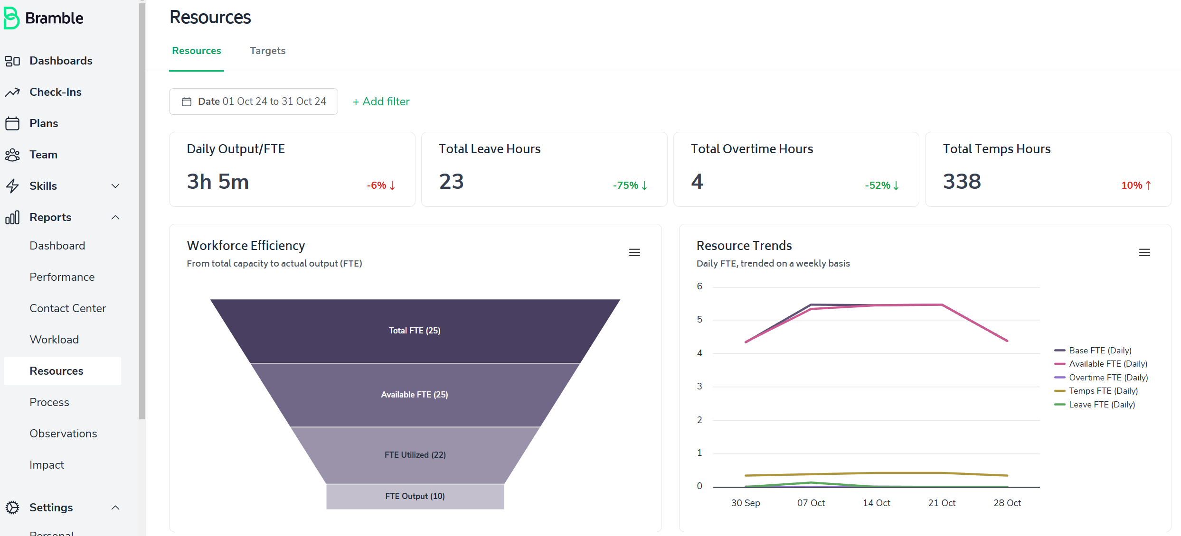Click the Check-Ins trend arrow icon
The image size is (1181, 536).
(x=12, y=92)
